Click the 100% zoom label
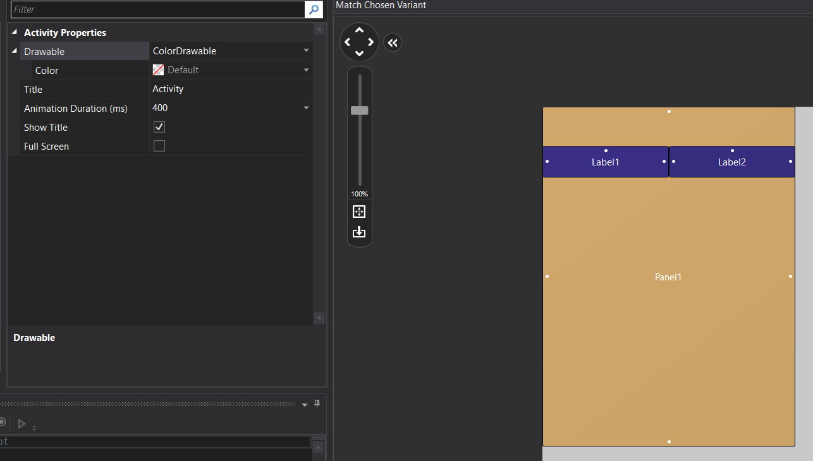 (x=360, y=194)
